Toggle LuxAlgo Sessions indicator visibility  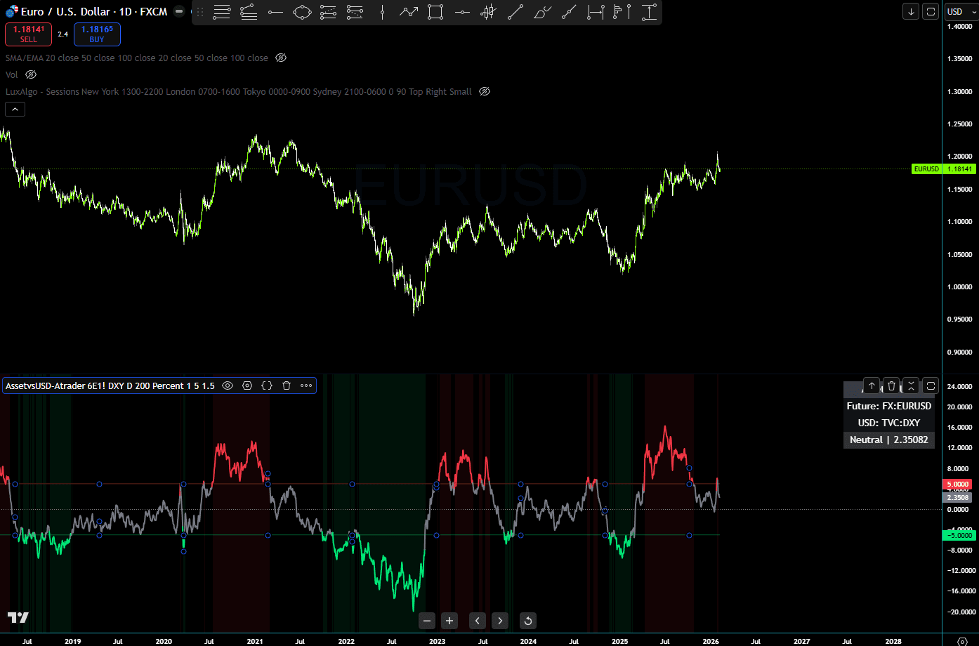[x=485, y=91]
